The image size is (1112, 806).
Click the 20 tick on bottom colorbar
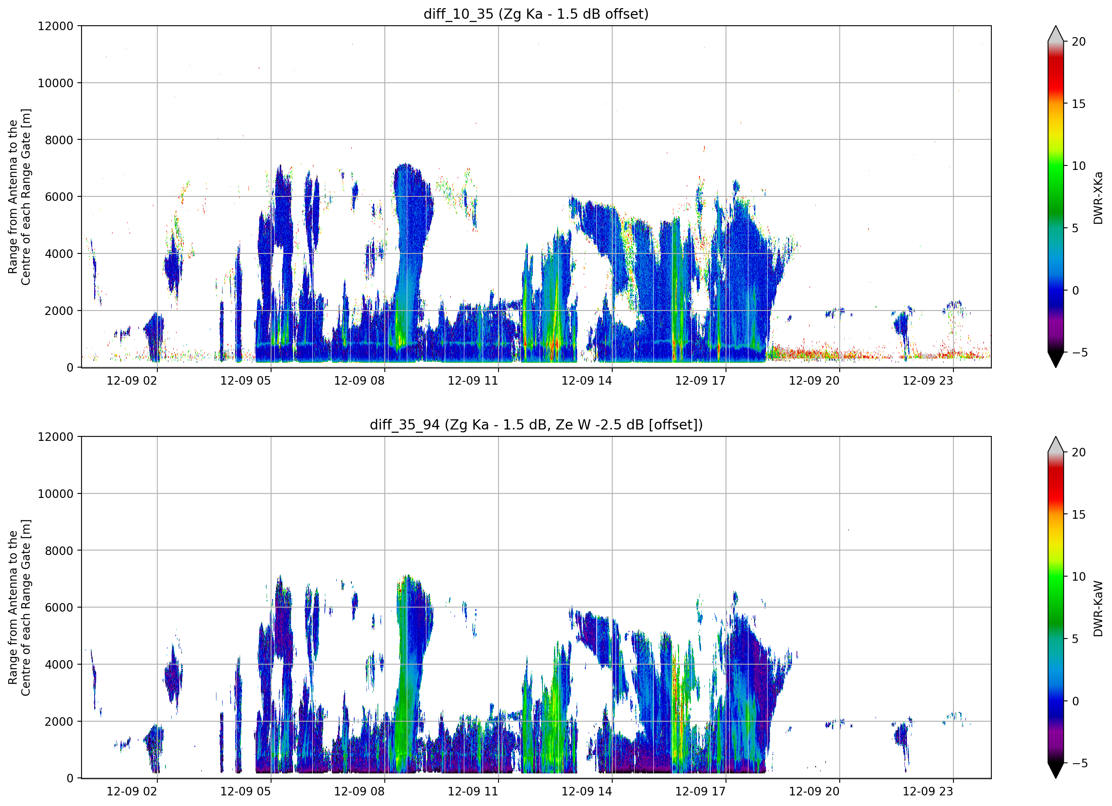(x=1079, y=453)
